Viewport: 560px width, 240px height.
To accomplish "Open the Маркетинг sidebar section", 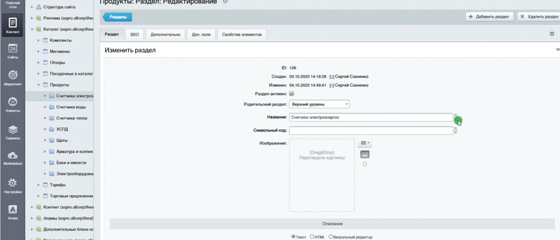I will click(13, 78).
